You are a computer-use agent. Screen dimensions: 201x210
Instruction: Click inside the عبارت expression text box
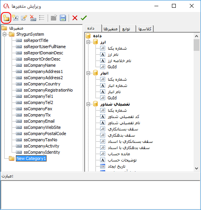click(100, 194)
